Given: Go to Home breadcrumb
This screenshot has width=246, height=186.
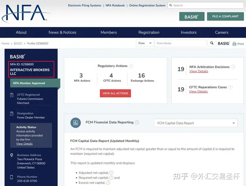Looking at the screenshot, I should (x=5, y=44).
